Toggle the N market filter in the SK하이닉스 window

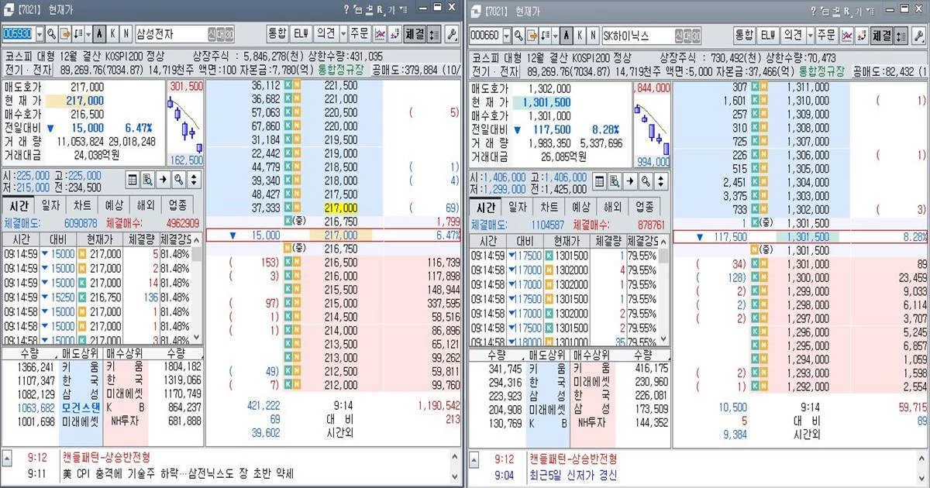tap(593, 35)
